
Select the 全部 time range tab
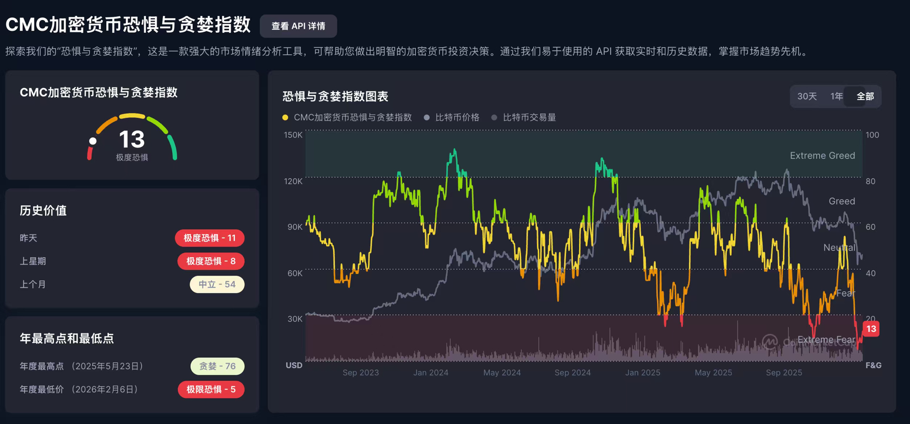pyautogui.click(x=865, y=96)
